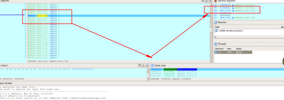
Task: Select the MEMORY:6E41377C disassembly line
Action: 43,47
